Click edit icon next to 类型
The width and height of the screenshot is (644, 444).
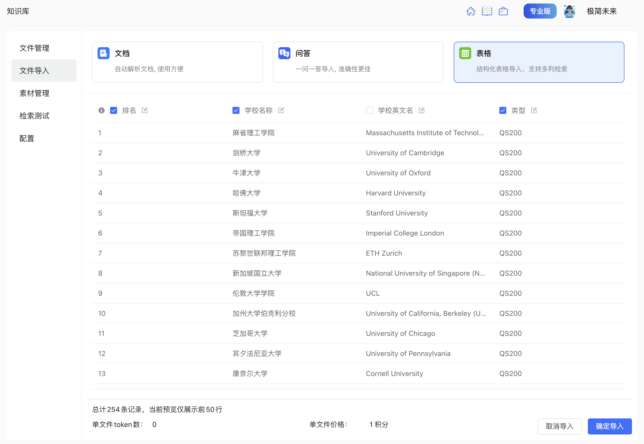[x=534, y=110]
